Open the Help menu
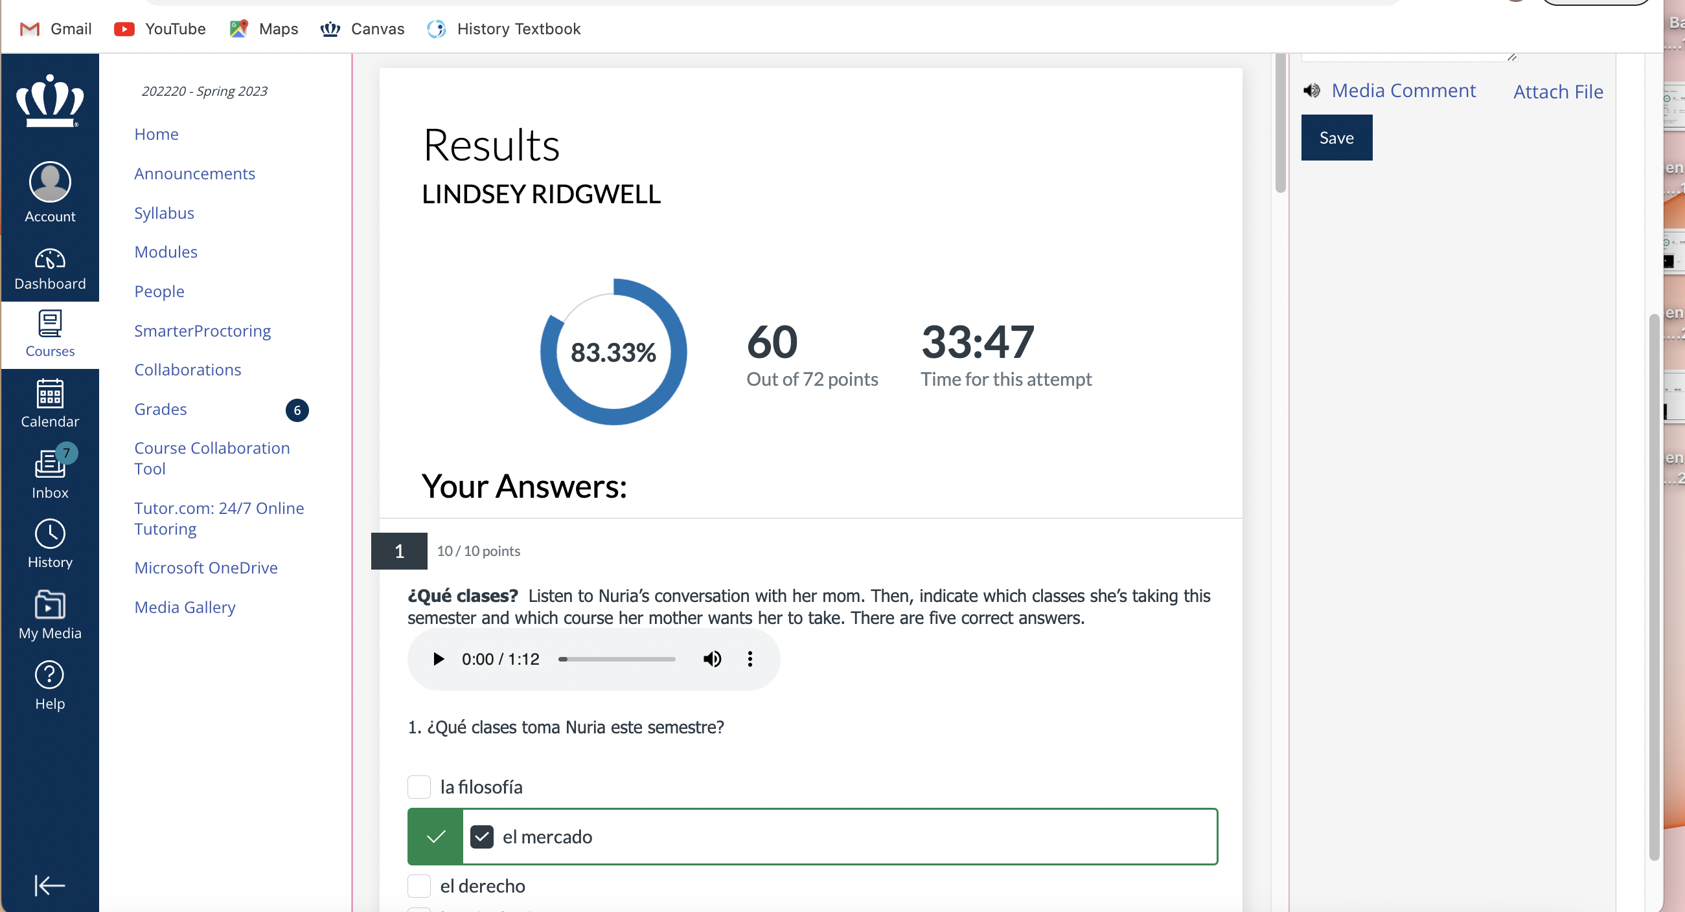The height and width of the screenshot is (912, 1685). 50,686
